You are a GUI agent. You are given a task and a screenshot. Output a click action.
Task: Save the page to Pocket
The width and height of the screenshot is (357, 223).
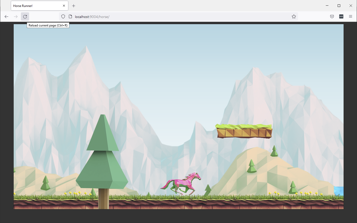[x=332, y=16]
